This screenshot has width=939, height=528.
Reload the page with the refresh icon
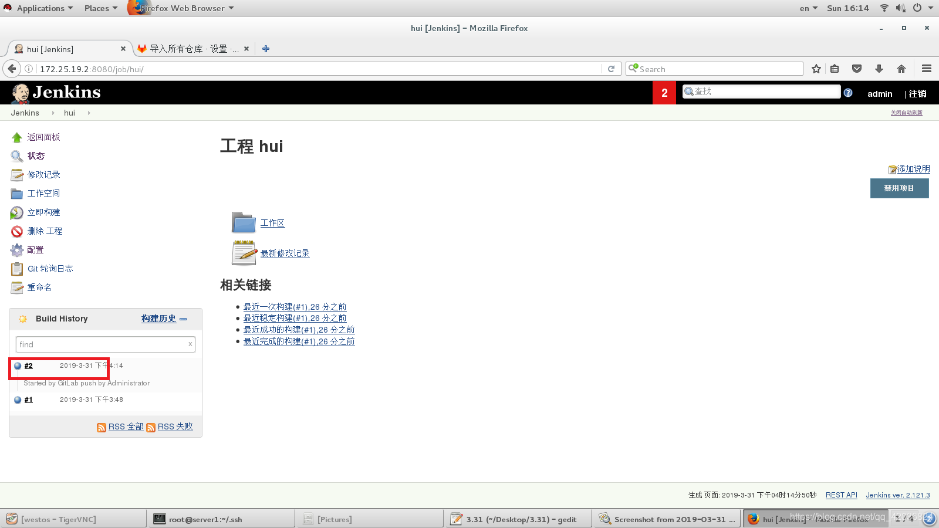pyautogui.click(x=611, y=69)
